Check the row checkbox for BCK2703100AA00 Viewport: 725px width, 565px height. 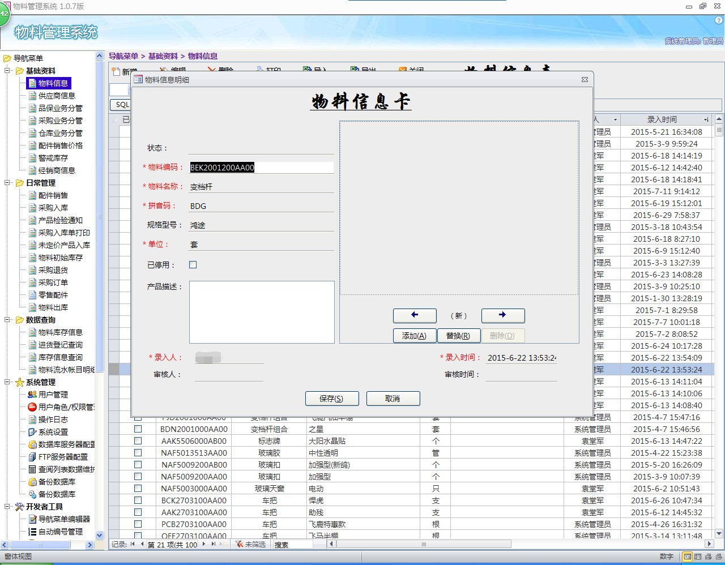click(138, 500)
